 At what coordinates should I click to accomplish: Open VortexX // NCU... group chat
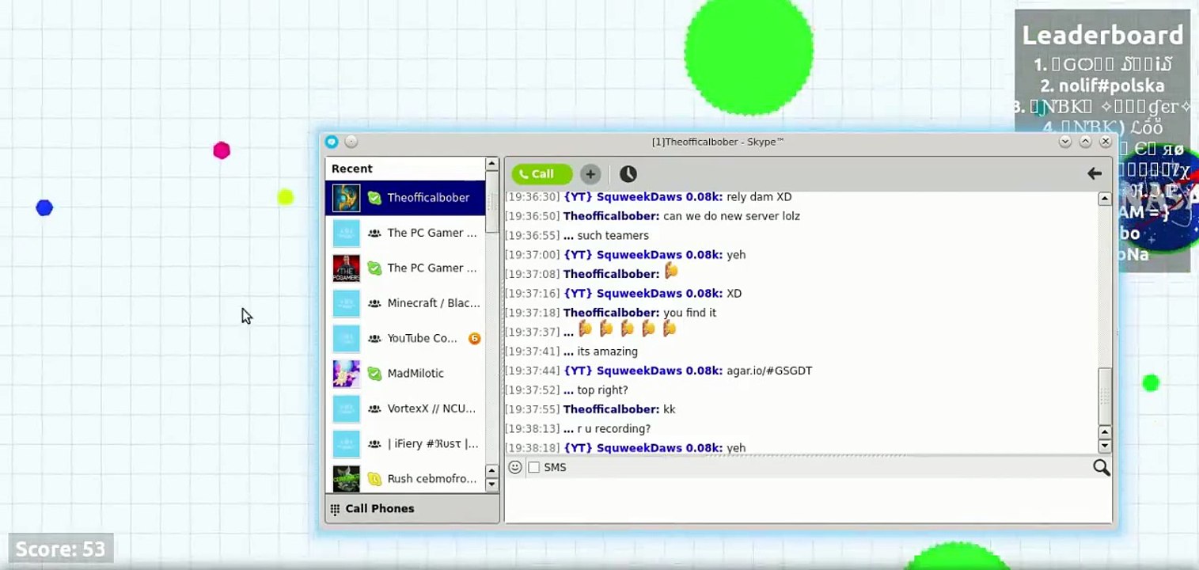pyautogui.click(x=405, y=408)
